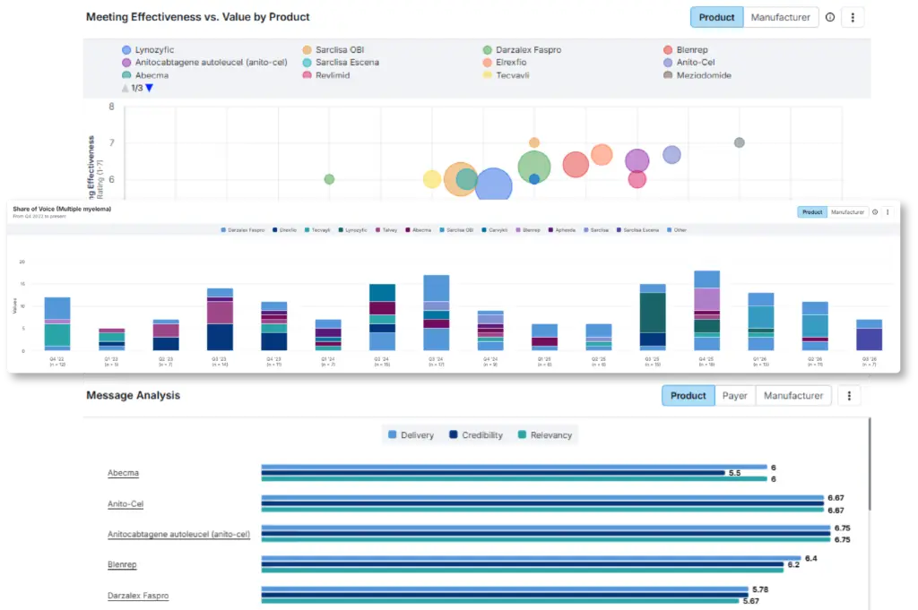
Task: Click the Abecma Credibility bar labeled 5.5
Action: pos(493,473)
